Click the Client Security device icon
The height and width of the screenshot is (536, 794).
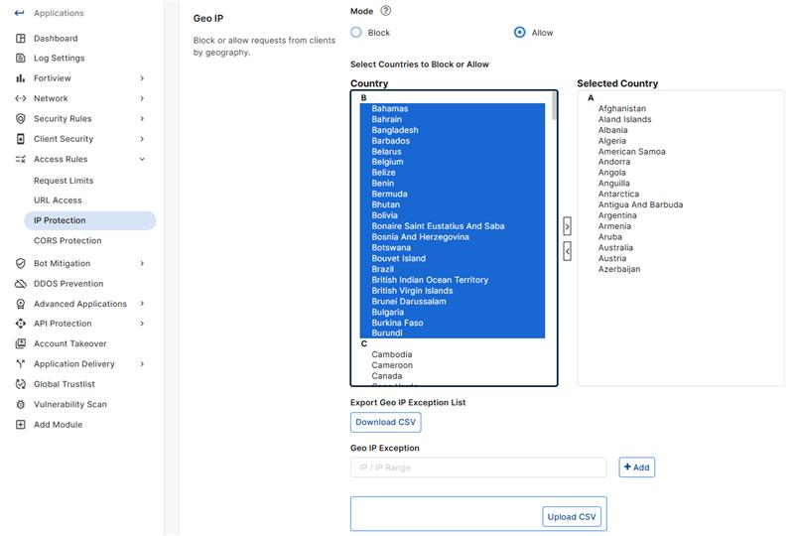[20, 139]
